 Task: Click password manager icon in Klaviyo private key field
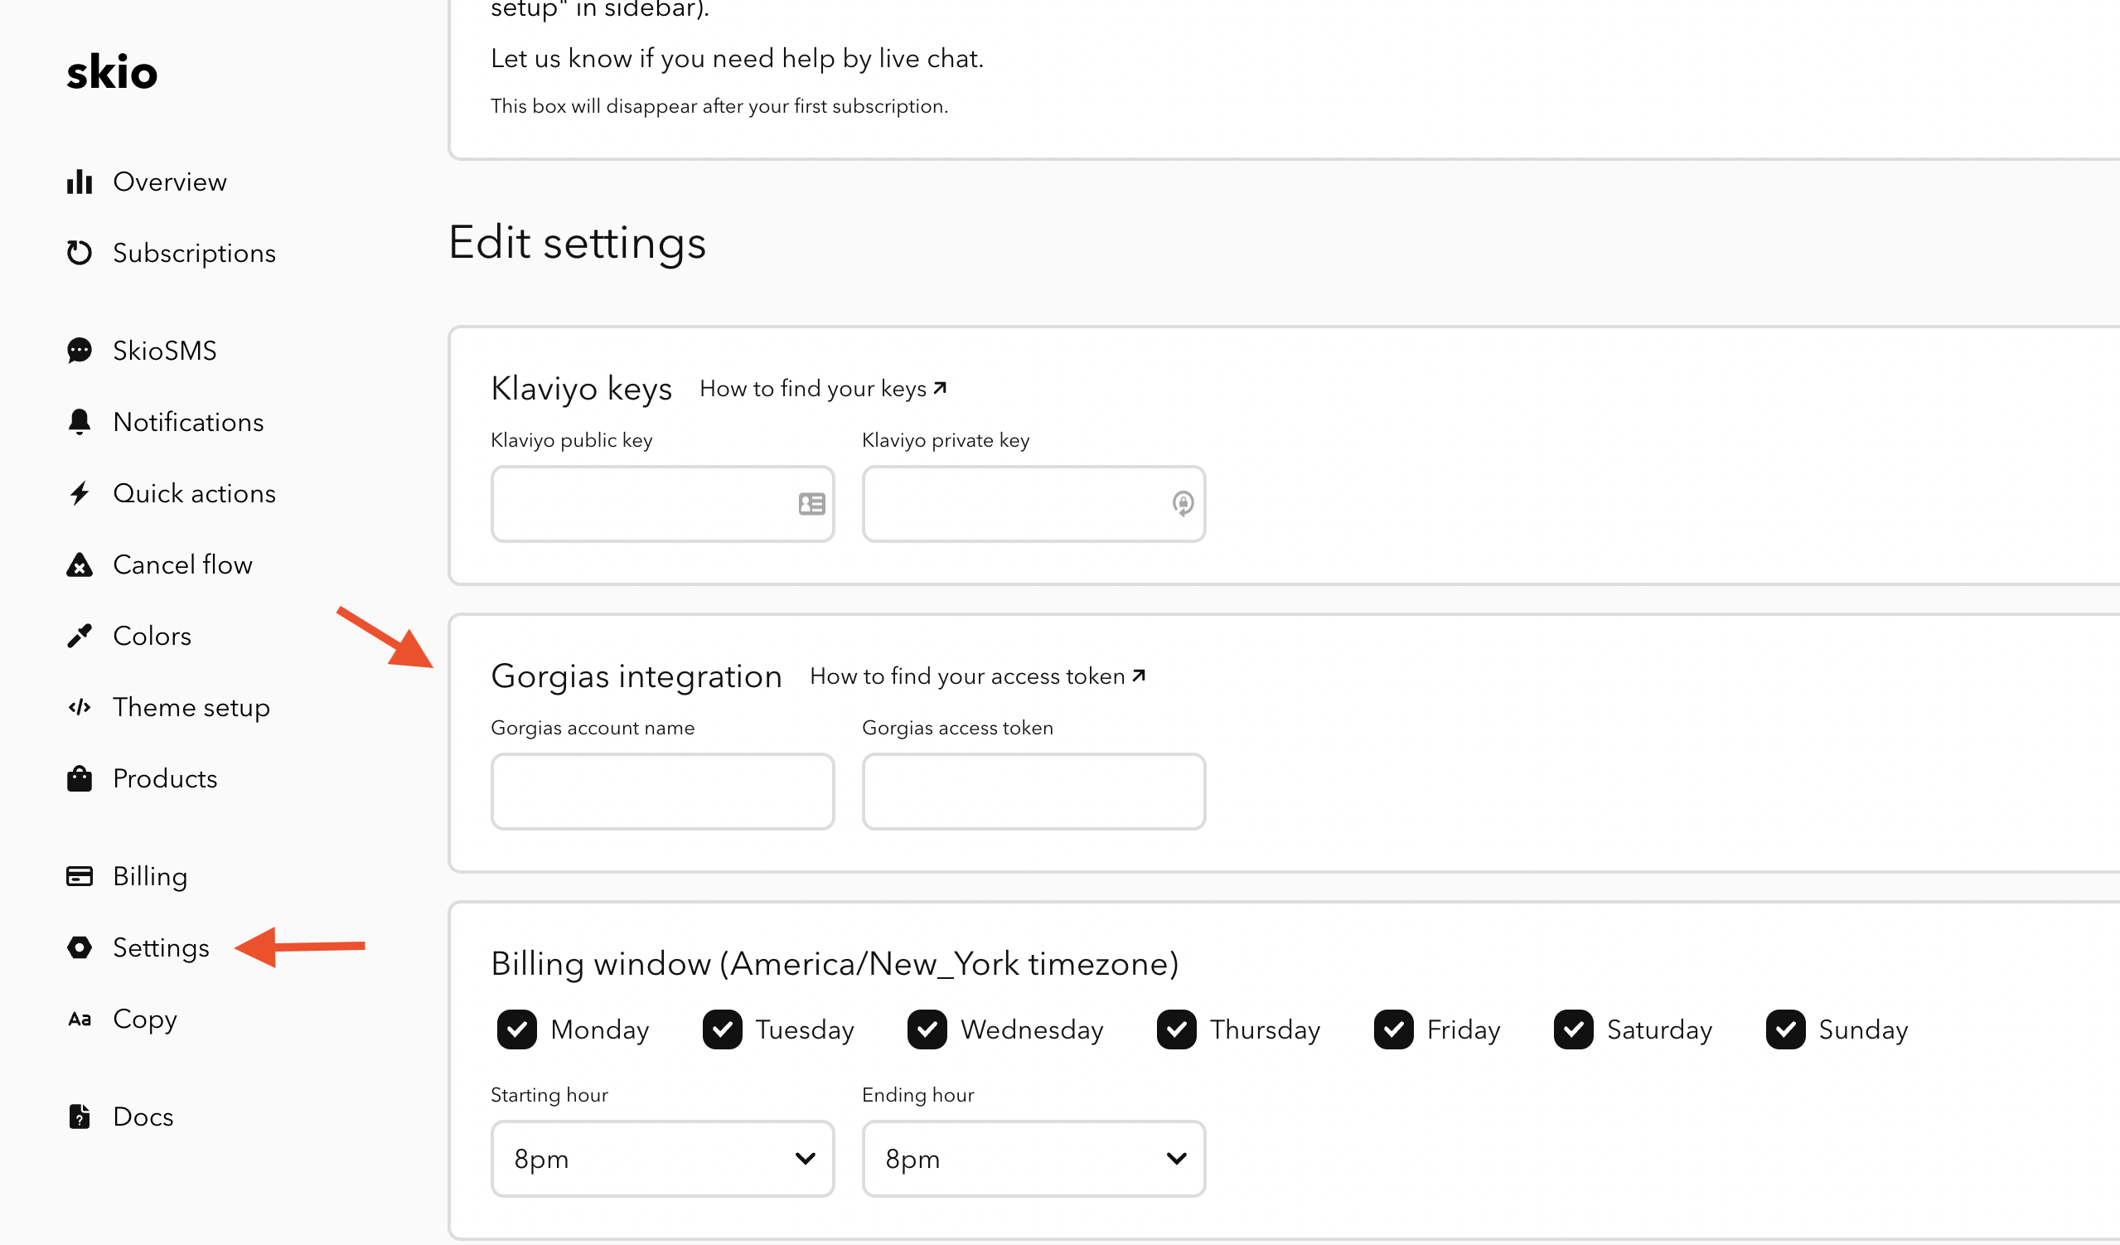(1183, 504)
